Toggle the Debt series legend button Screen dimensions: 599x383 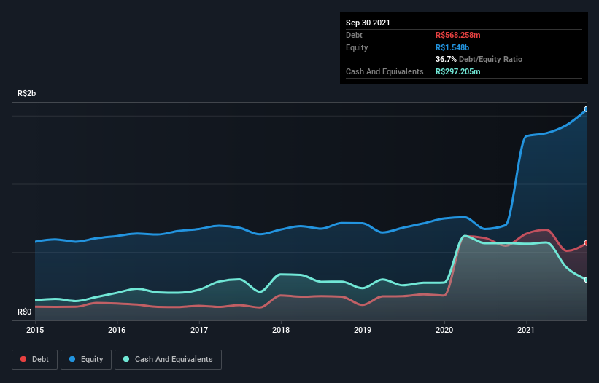coord(35,360)
